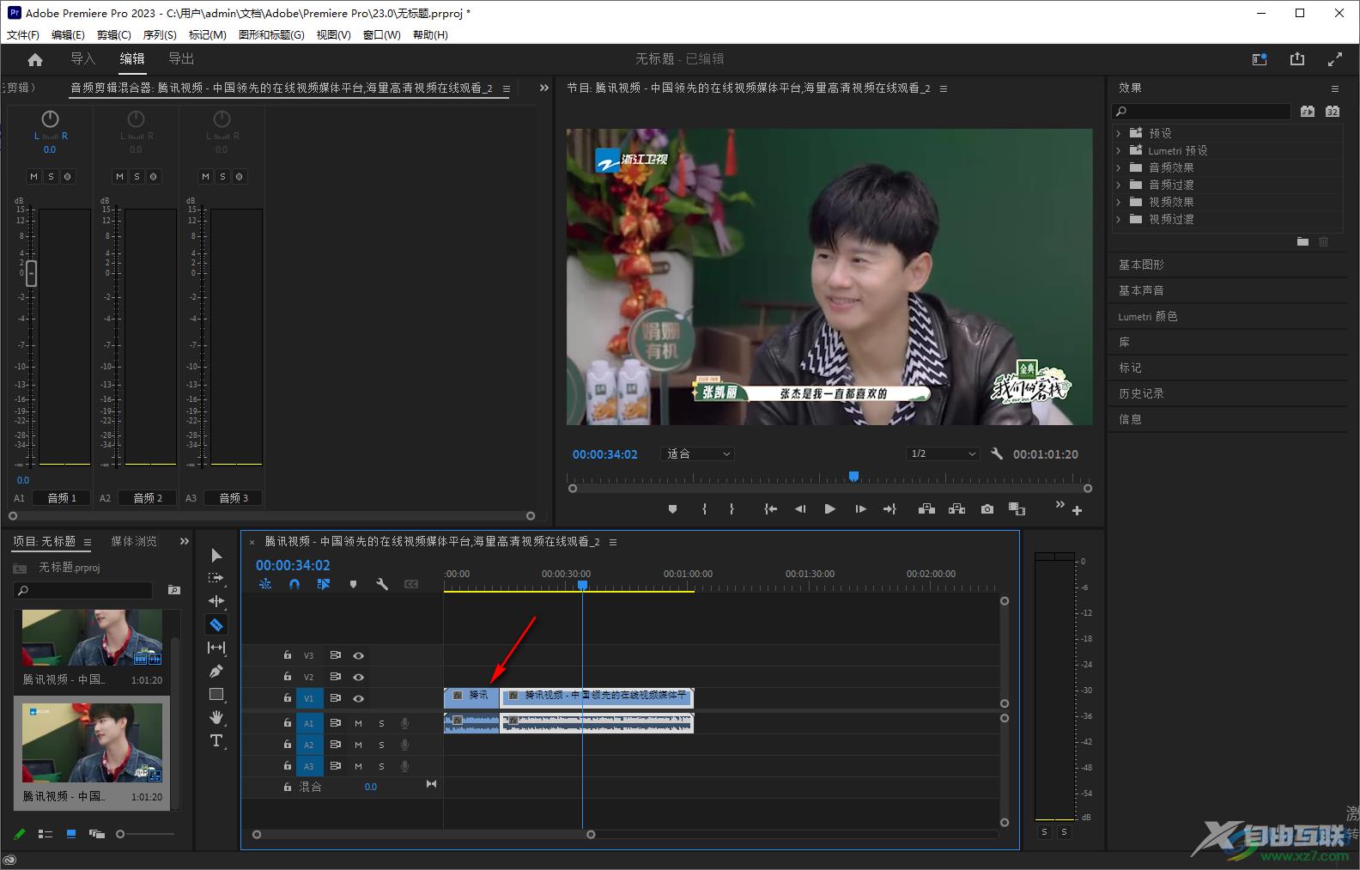Click the timeline playhead marker

582,585
